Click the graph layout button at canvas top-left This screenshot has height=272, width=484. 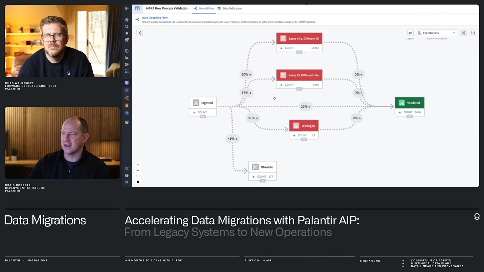pyautogui.click(x=140, y=33)
